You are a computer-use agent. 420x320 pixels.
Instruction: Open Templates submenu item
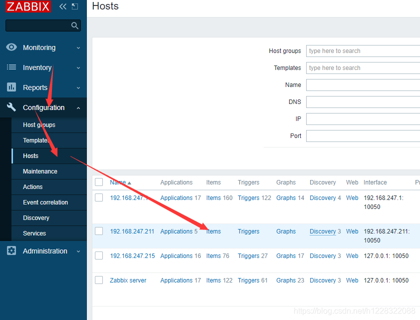[x=49, y=140]
